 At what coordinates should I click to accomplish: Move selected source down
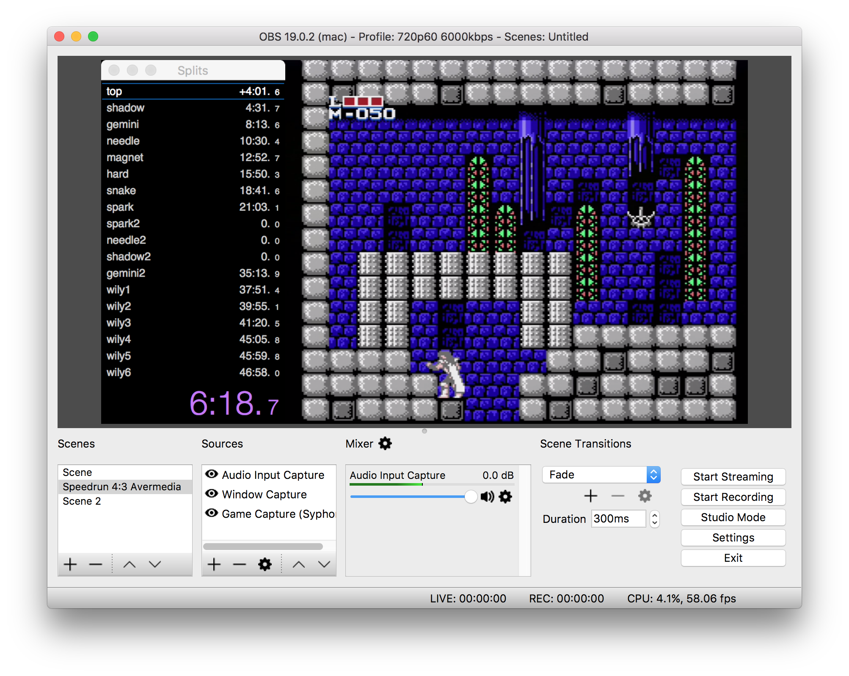[x=324, y=564]
